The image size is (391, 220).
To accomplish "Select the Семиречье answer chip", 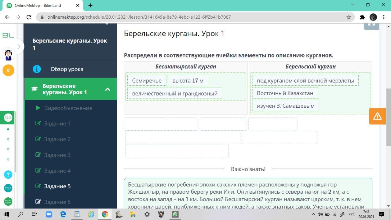I will click(x=147, y=80).
